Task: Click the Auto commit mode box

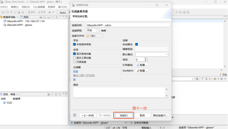Action: (63, 12)
